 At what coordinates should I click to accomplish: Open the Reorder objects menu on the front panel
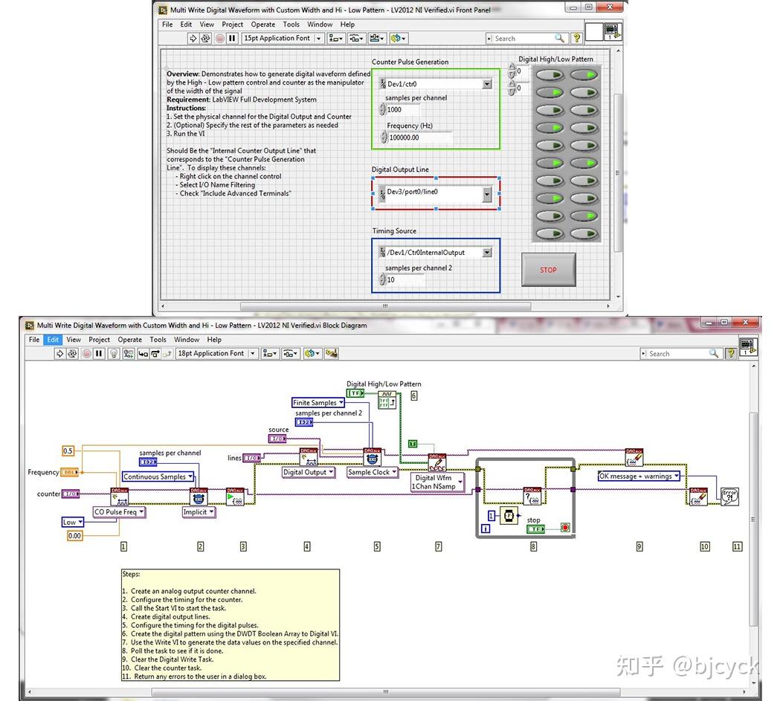tap(396, 38)
